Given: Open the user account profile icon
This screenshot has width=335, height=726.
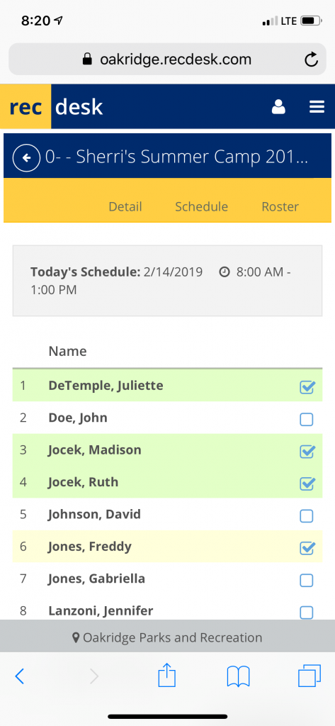Looking at the screenshot, I should tap(278, 107).
